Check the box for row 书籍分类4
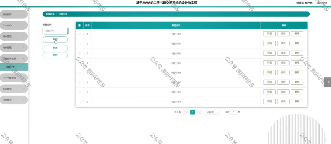 [80, 73]
